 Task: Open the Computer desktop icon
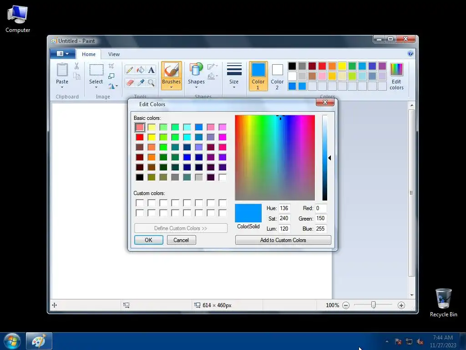pyautogui.click(x=18, y=19)
